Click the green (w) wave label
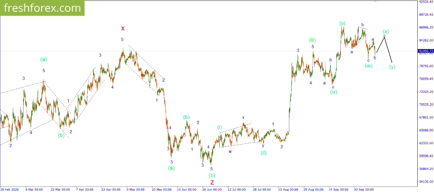The height and width of the screenshot is (192, 434). (x=368, y=66)
